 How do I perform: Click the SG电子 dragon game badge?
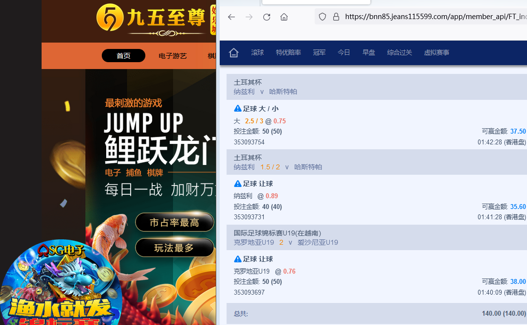[61, 283]
